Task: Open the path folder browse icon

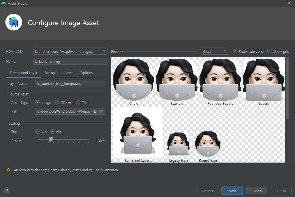Action: pyautogui.click(x=101, y=111)
